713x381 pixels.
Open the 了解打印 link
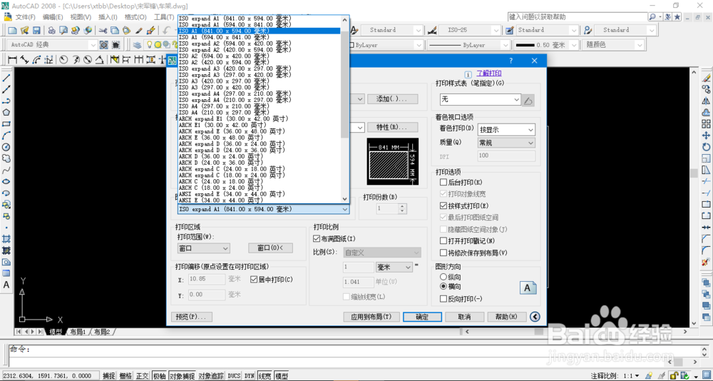pyautogui.click(x=489, y=73)
